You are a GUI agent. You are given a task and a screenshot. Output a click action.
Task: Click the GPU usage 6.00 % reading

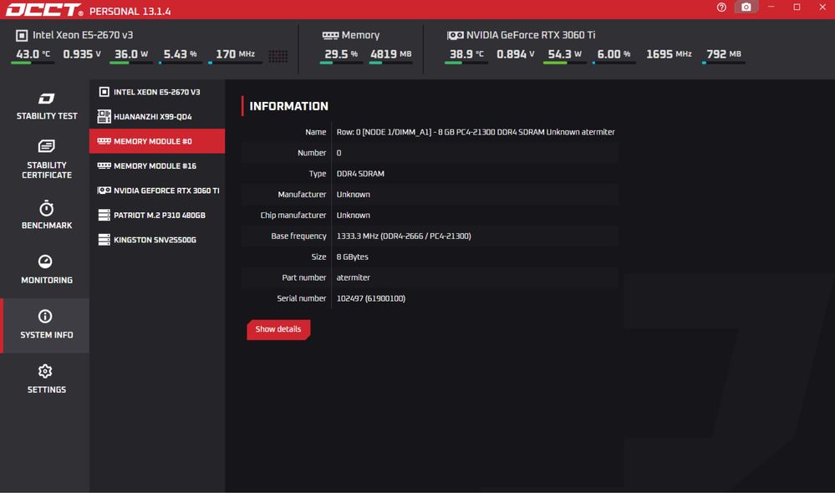(x=614, y=53)
